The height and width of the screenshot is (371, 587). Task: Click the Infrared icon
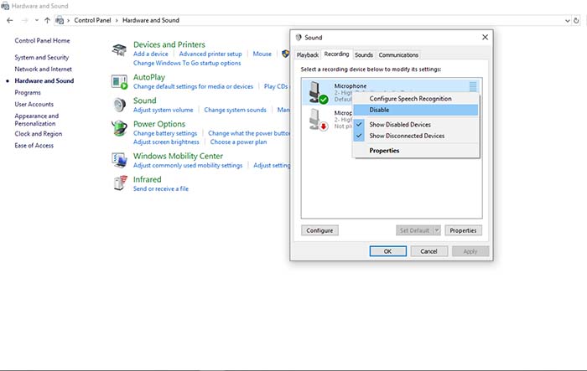tap(120, 183)
